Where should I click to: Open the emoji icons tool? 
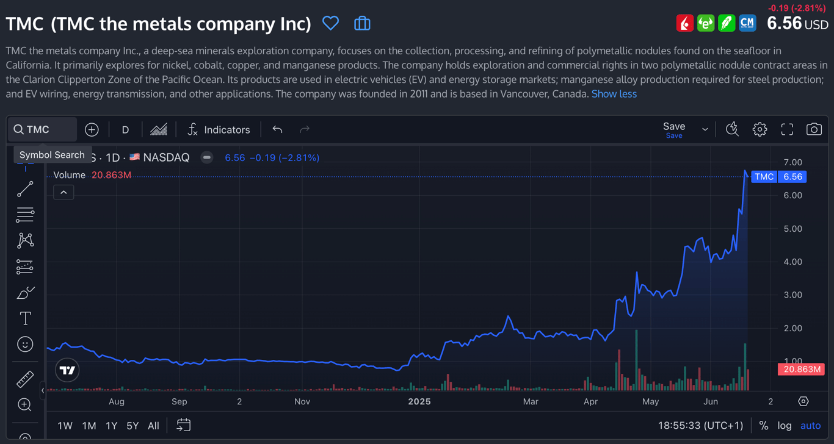tap(25, 345)
